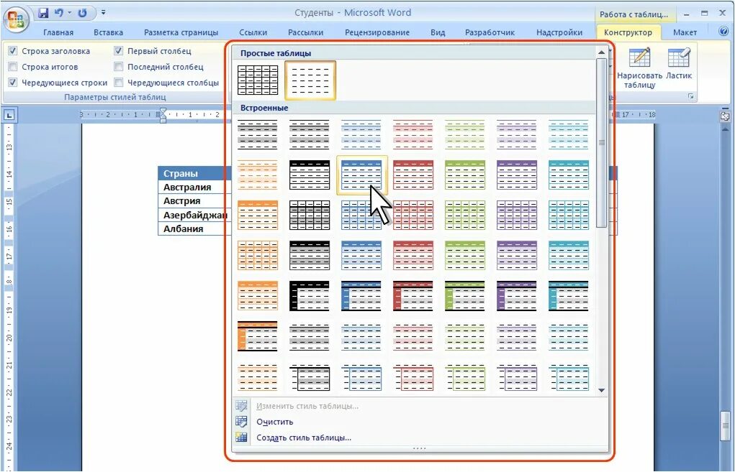Click Создать стиль таблицы icon
This screenshot has height=472, width=735.
241,438
